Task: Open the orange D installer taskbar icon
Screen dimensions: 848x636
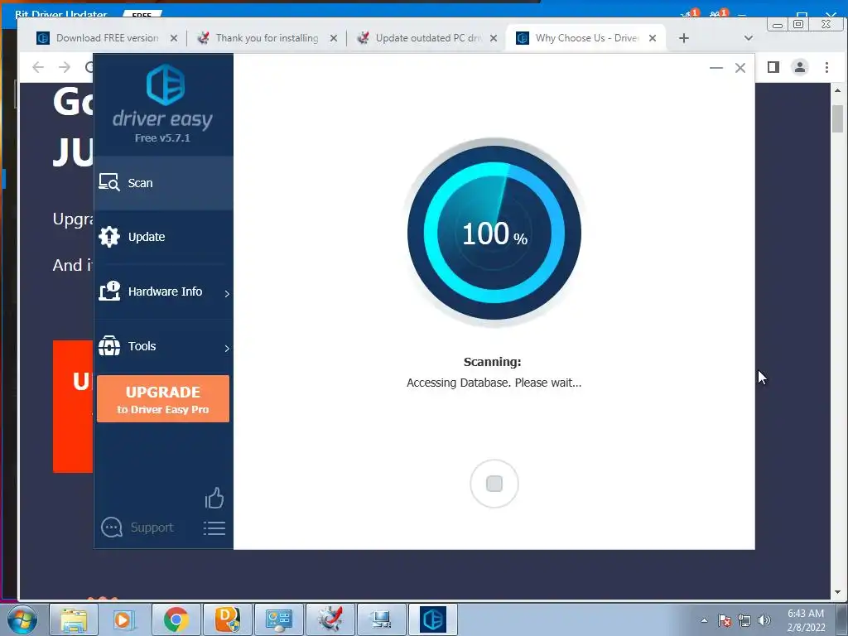Action: coord(227,619)
